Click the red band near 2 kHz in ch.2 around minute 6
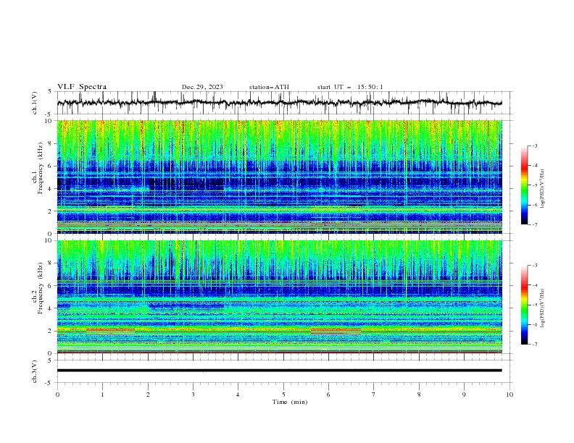This screenshot has height=443, width=574. [x=336, y=330]
